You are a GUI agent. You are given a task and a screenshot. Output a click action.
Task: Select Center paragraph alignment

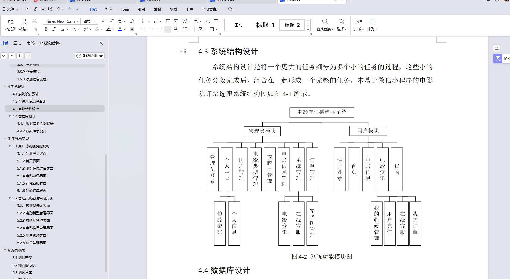152,29
